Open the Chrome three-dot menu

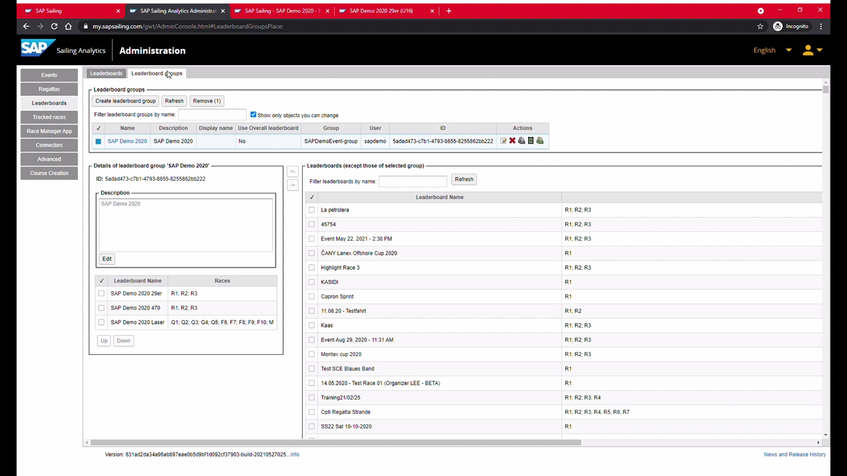(x=821, y=26)
